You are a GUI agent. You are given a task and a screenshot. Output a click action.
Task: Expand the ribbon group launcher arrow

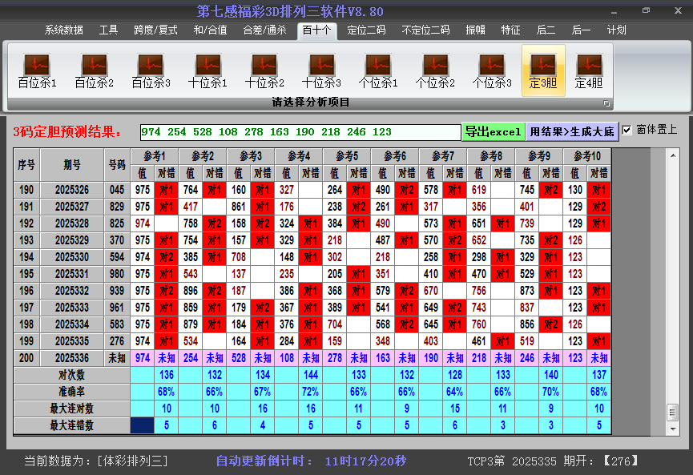click(606, 103)
